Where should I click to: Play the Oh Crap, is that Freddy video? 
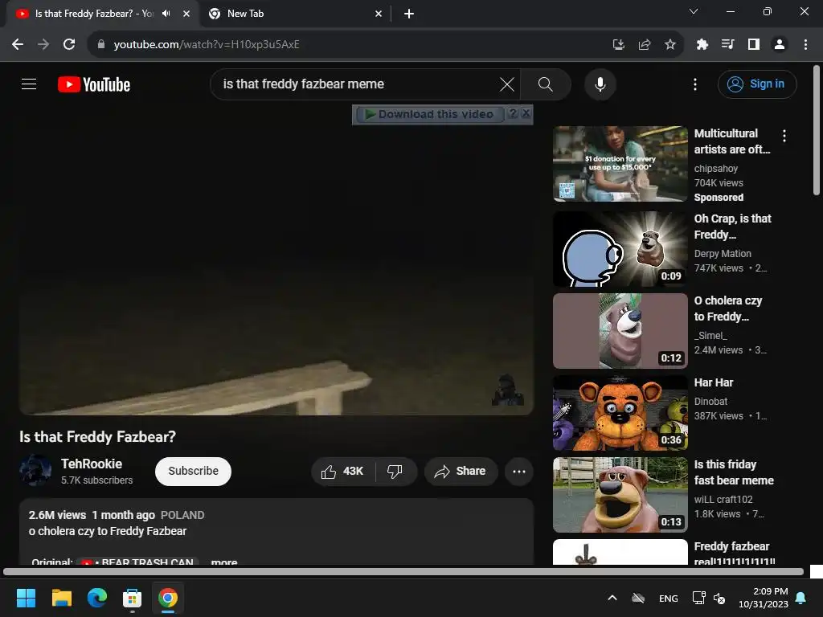click(x=620, y=249)
